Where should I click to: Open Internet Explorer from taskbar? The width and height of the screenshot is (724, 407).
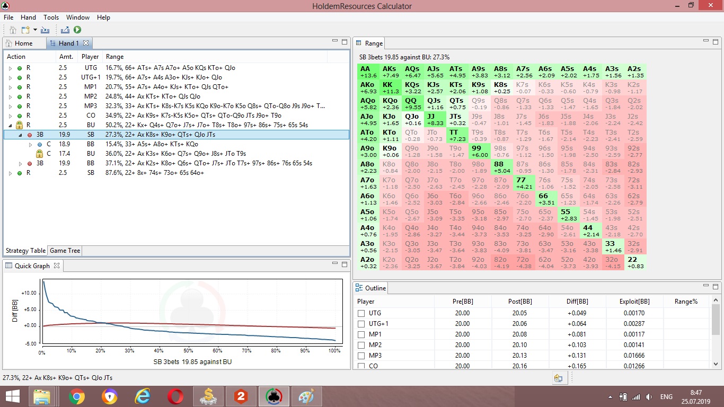click(143, 396)
